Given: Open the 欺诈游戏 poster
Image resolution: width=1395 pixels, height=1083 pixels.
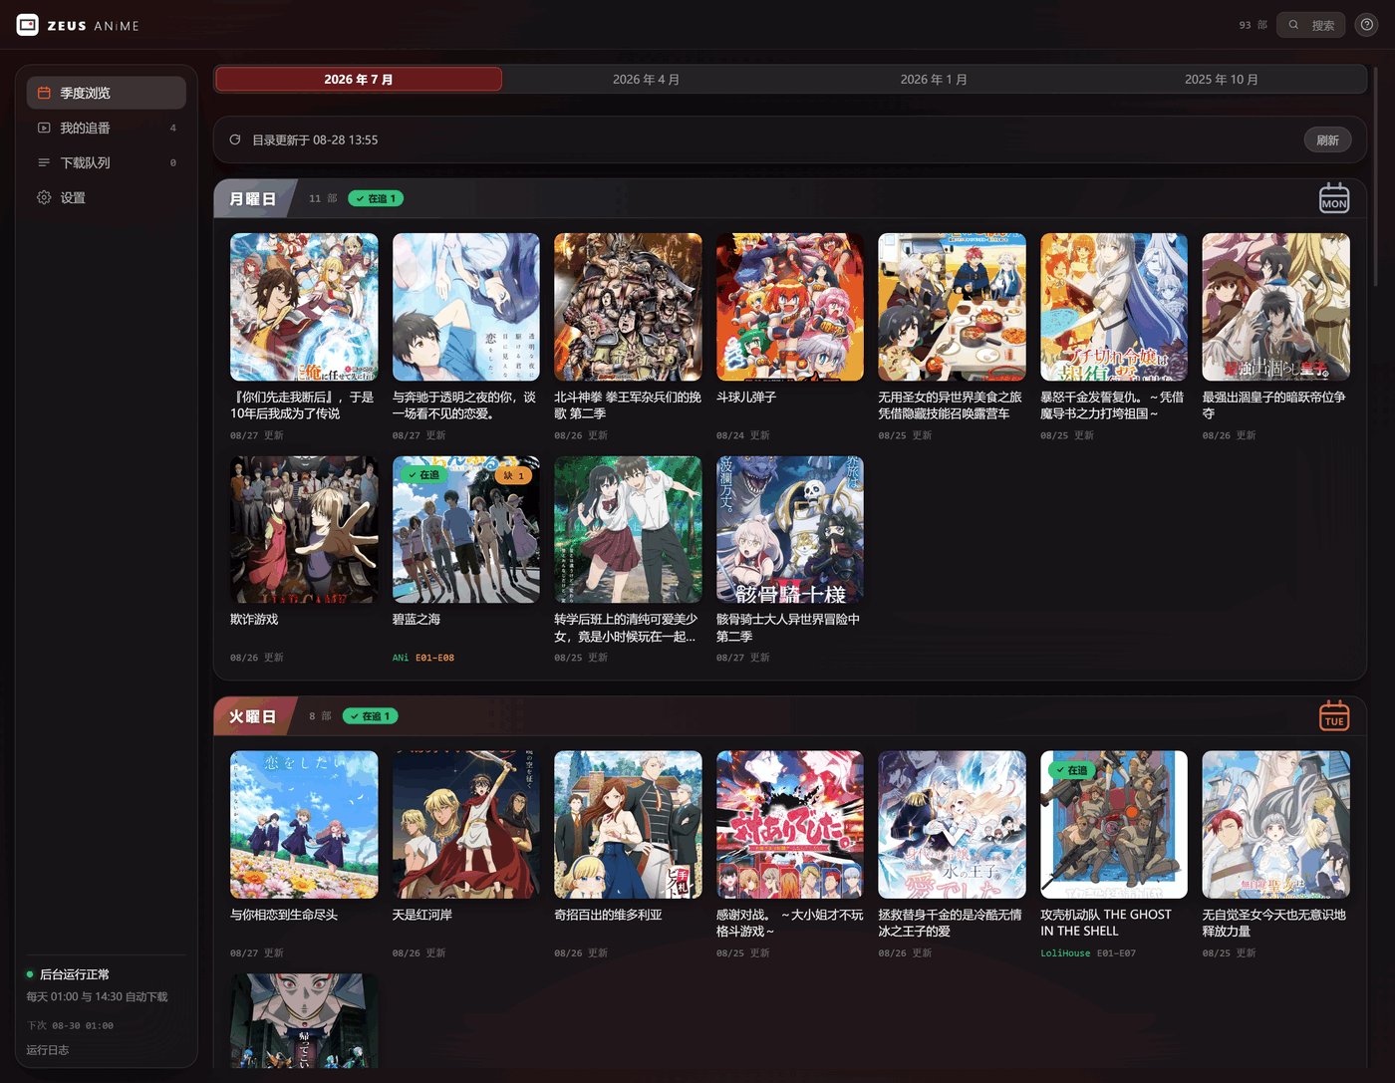Looking at the screenshot, I should pyautogui.click(x=304, y=529).
